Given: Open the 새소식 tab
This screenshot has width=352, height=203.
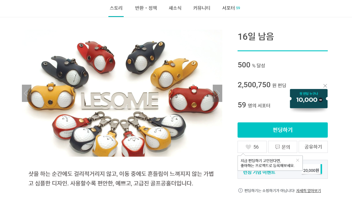Looking at the screenshot, I should click(x=175, y=8).
